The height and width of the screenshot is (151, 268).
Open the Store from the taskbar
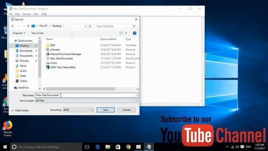pos(118,147)
